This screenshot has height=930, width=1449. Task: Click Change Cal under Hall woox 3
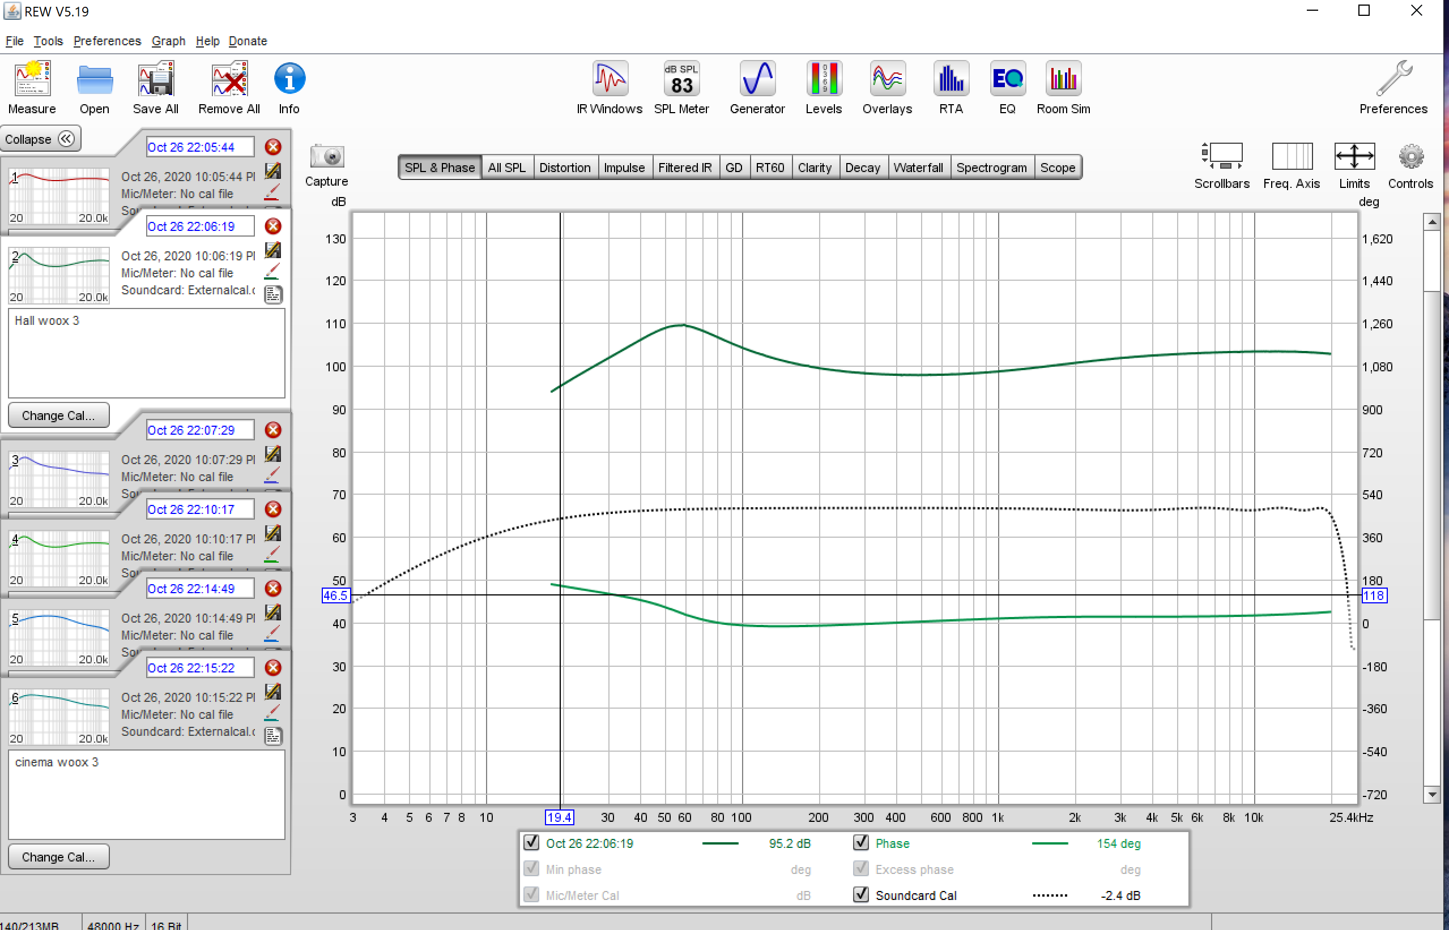[58, 415]
